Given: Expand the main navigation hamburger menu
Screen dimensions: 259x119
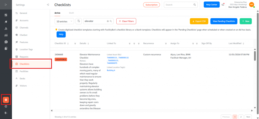Looking at the screenshot, I should (6, 5).
